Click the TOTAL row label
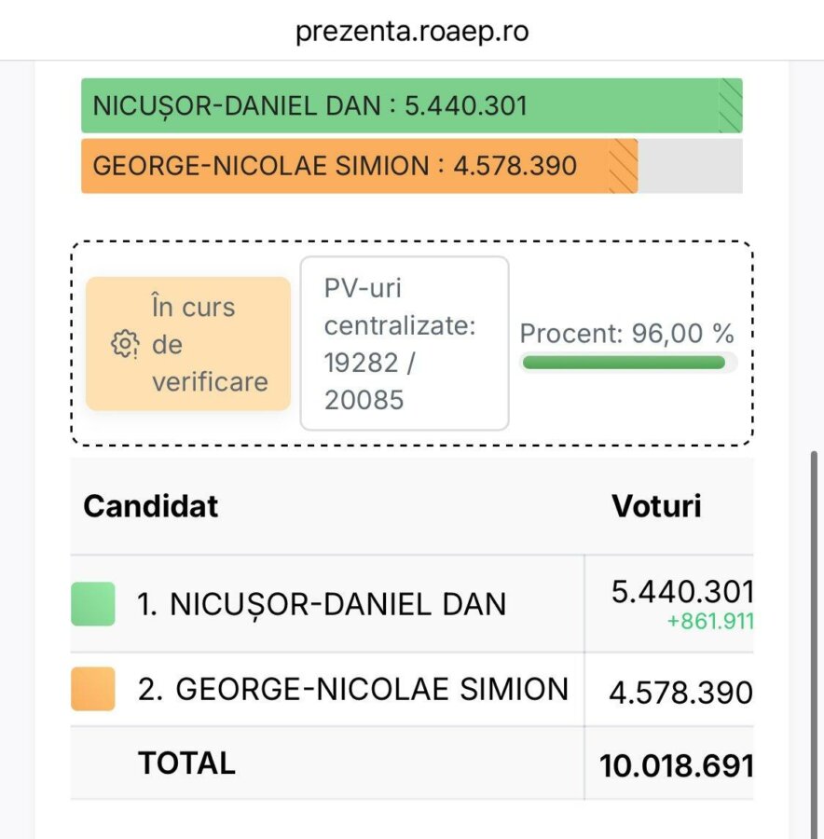824x839 pixels. 186,763
